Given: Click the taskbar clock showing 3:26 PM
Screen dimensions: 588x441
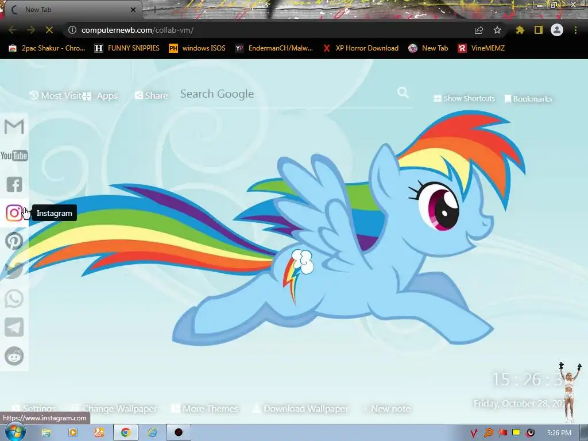Looking at the screenshot, I should pos(559,433).
